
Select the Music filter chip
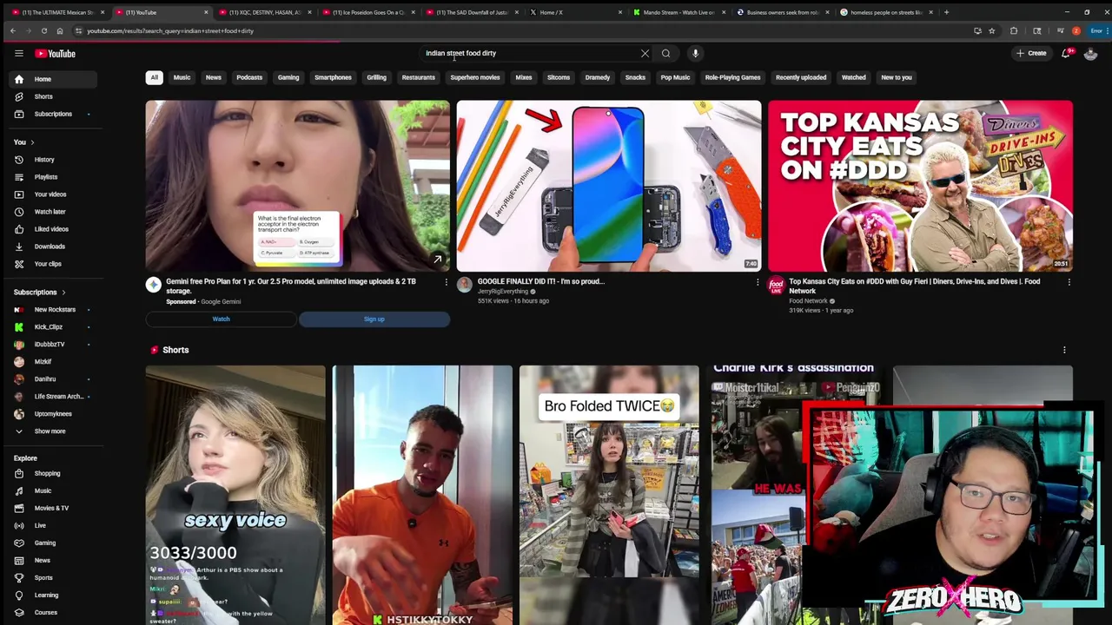[x=182, y=77]
